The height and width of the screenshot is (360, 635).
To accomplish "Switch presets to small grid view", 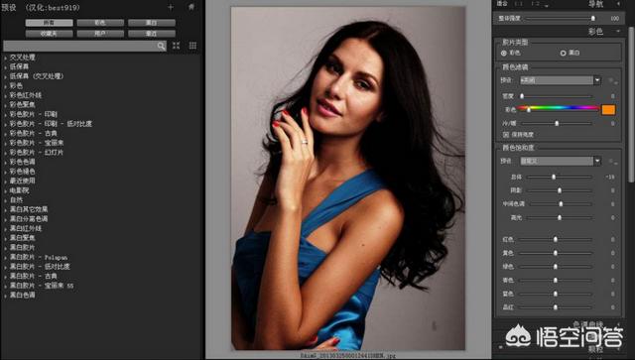I will click(192, 46).
